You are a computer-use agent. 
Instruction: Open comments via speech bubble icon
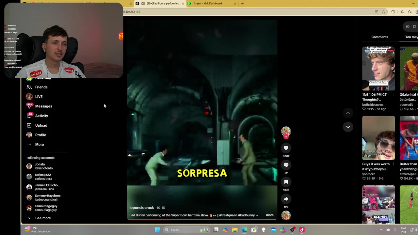click(286, 165)
